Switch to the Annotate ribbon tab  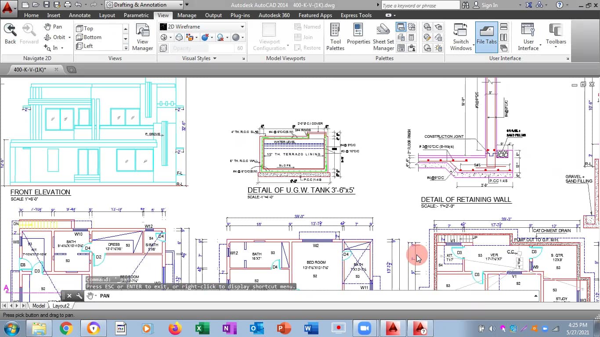coord(80,15)
